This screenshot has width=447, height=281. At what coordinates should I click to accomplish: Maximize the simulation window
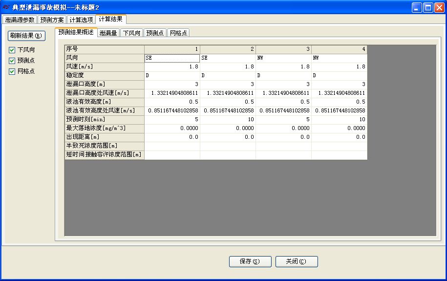point(428,7)
